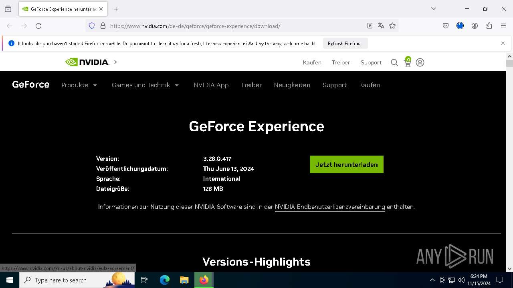Open Support in top NVIDIA header
Screen dimensions: 513x288
click(x=371, y=62)
